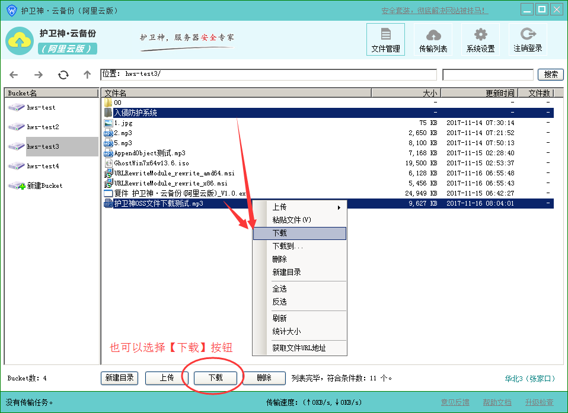Refresh the file list with the circular arrow icon
Screen dimensions: 568x413
tap(63, 75)
